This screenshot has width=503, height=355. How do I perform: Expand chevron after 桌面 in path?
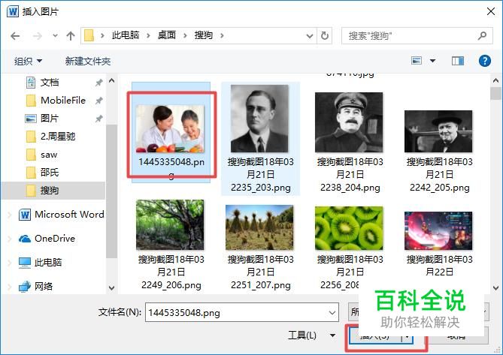(185, 35)
